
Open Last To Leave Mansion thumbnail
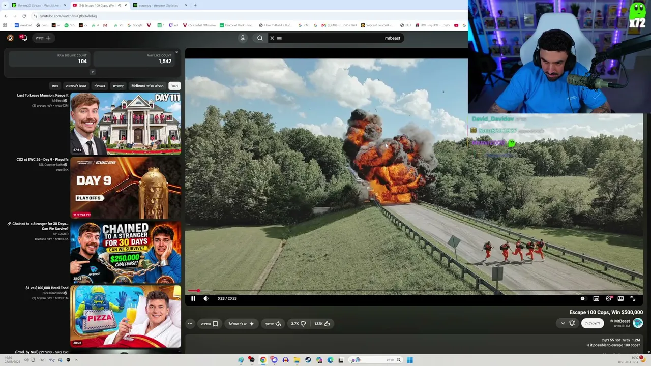point(126,123)
